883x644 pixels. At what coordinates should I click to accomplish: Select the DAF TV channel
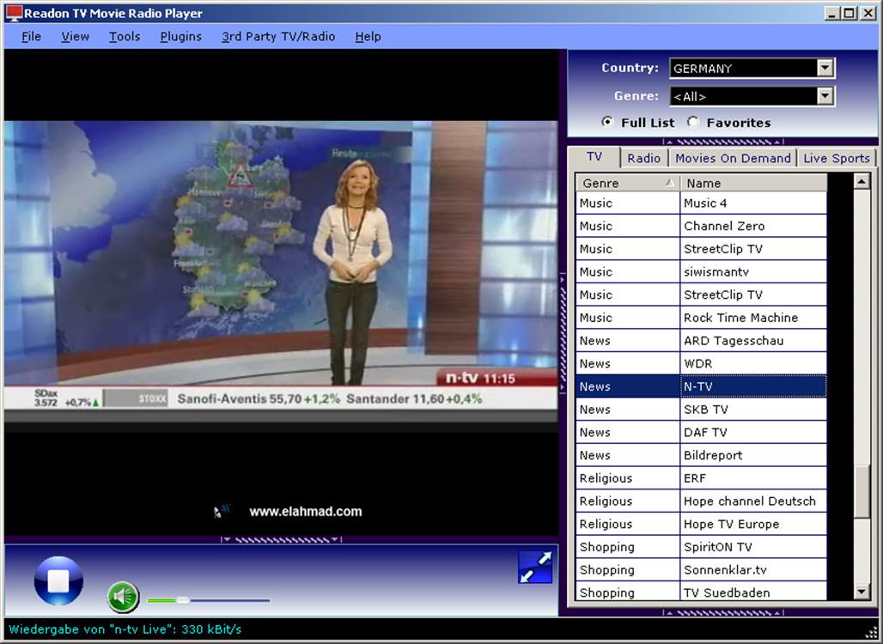[x=701, y=432]
